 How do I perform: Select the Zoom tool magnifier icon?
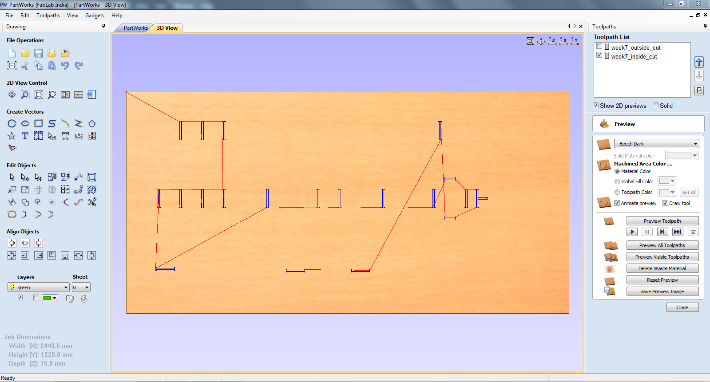(25, 95)
